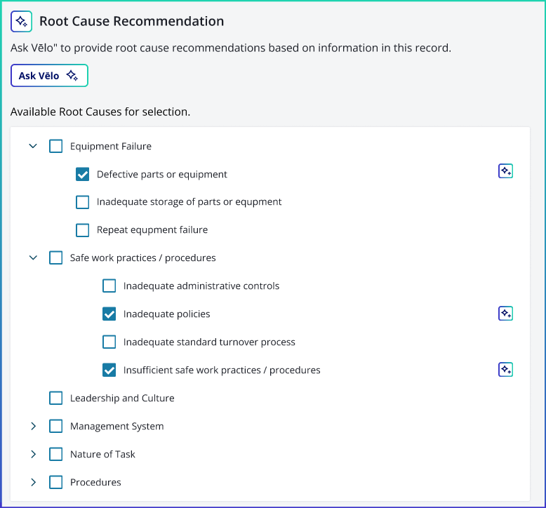Click the Ask Vēlo button
The image size is (546, 508).
pos(49,76)
